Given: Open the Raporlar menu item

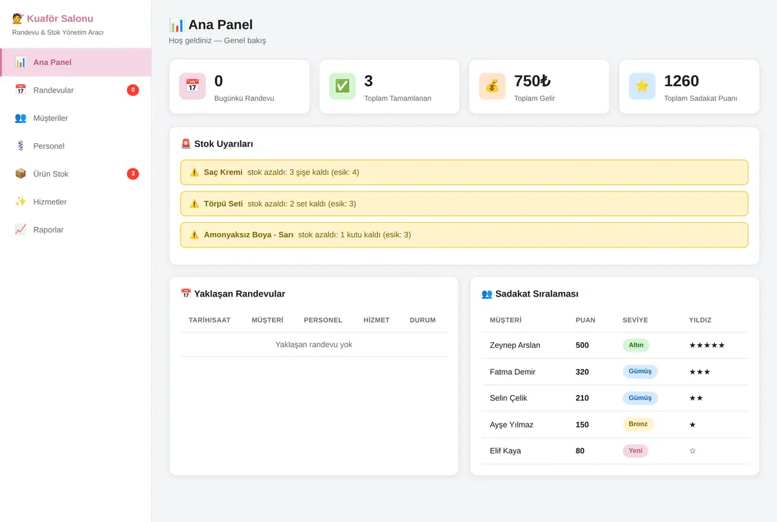Looking at the screenshot, I should click(76, 229).
